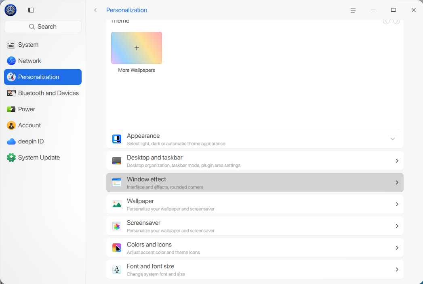Click the More Wallpapers label
The image size is (423, 284).
(x=137, y=70)
